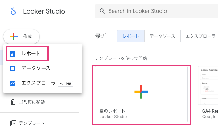Viewport: 218px width, 135px height.
Task: Open the 作成 create button
Action: (22, 37)
